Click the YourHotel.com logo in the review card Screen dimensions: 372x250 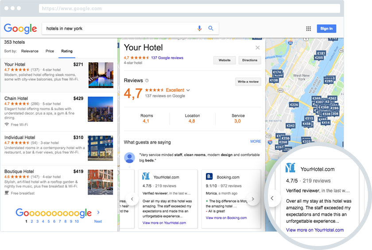(146, 176)
